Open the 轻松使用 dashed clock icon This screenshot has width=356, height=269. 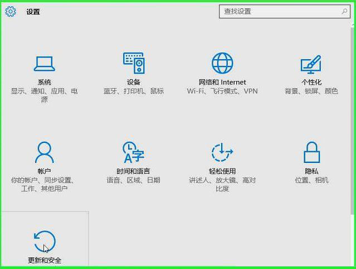[x=222, y=152]
